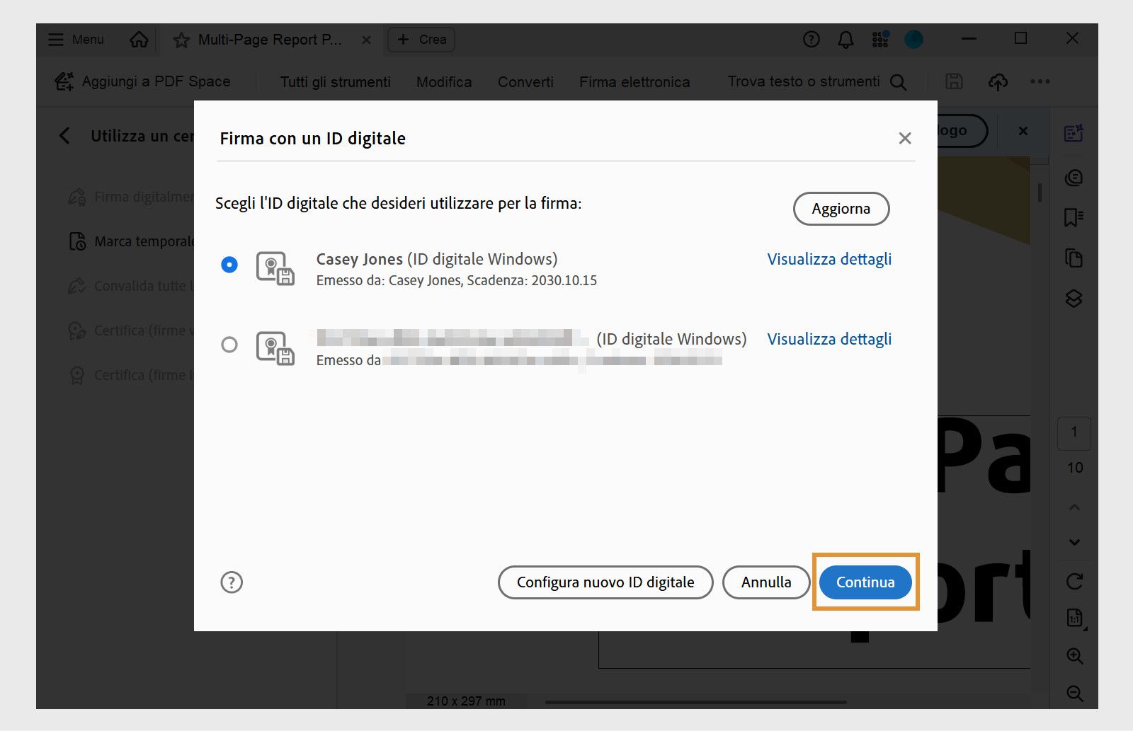1133x731 pixels.
Task: Open the hamburger Menu
Action: (56, 40)
